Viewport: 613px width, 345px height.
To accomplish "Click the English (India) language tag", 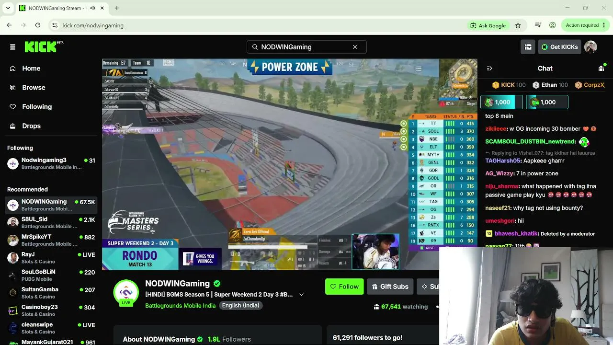I will click(x=240, y=306).
